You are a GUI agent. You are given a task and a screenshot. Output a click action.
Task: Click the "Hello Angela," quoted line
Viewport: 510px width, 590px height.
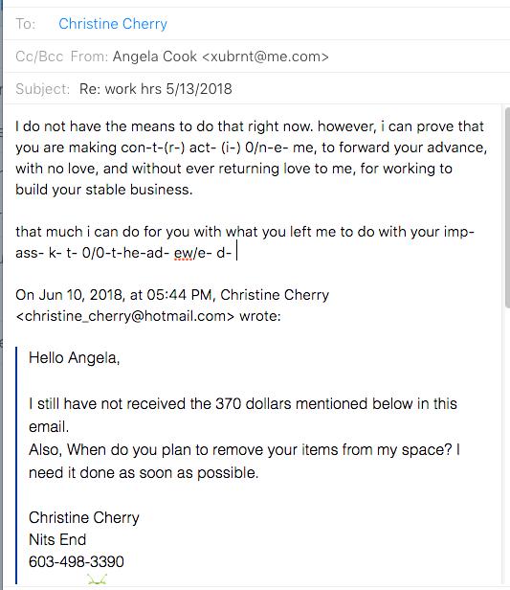click(x=74, y=358)
